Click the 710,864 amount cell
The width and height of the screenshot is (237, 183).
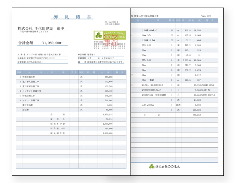point(108,100)
